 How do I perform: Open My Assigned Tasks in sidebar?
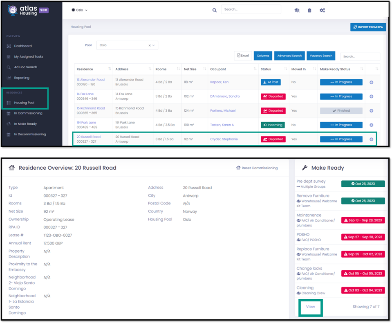(x=29, y=57)
